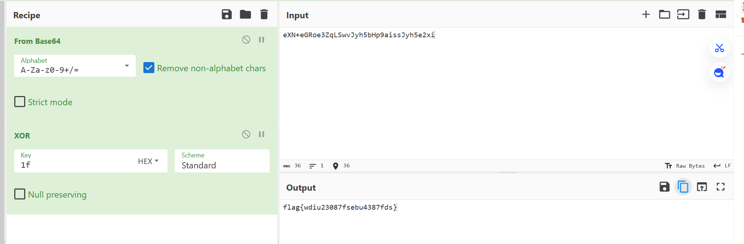This screenshot has width=744, height=244.
Task: Copy output to clipboard
Action: point(683,187)
